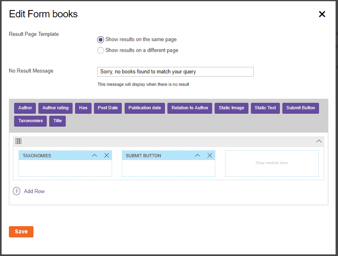Click the No Result Message label

tap(31, 71)
